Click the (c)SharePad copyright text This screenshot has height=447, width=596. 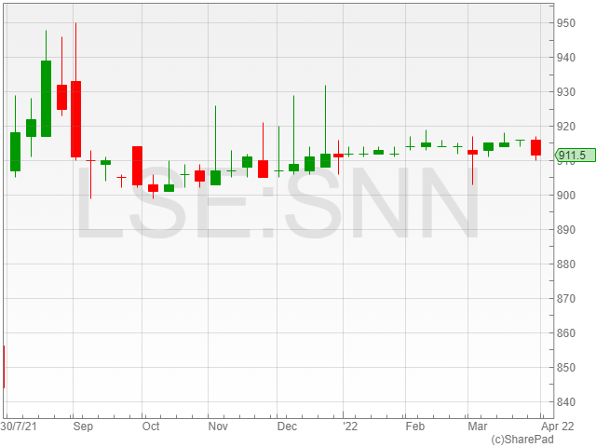click(x=523, y=439)
